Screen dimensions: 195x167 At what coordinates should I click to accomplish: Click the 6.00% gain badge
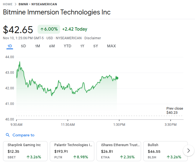tap(49, 29)
